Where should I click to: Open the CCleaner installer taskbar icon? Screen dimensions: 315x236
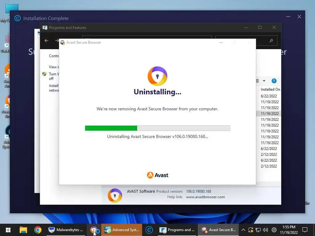tap(149, 230)
